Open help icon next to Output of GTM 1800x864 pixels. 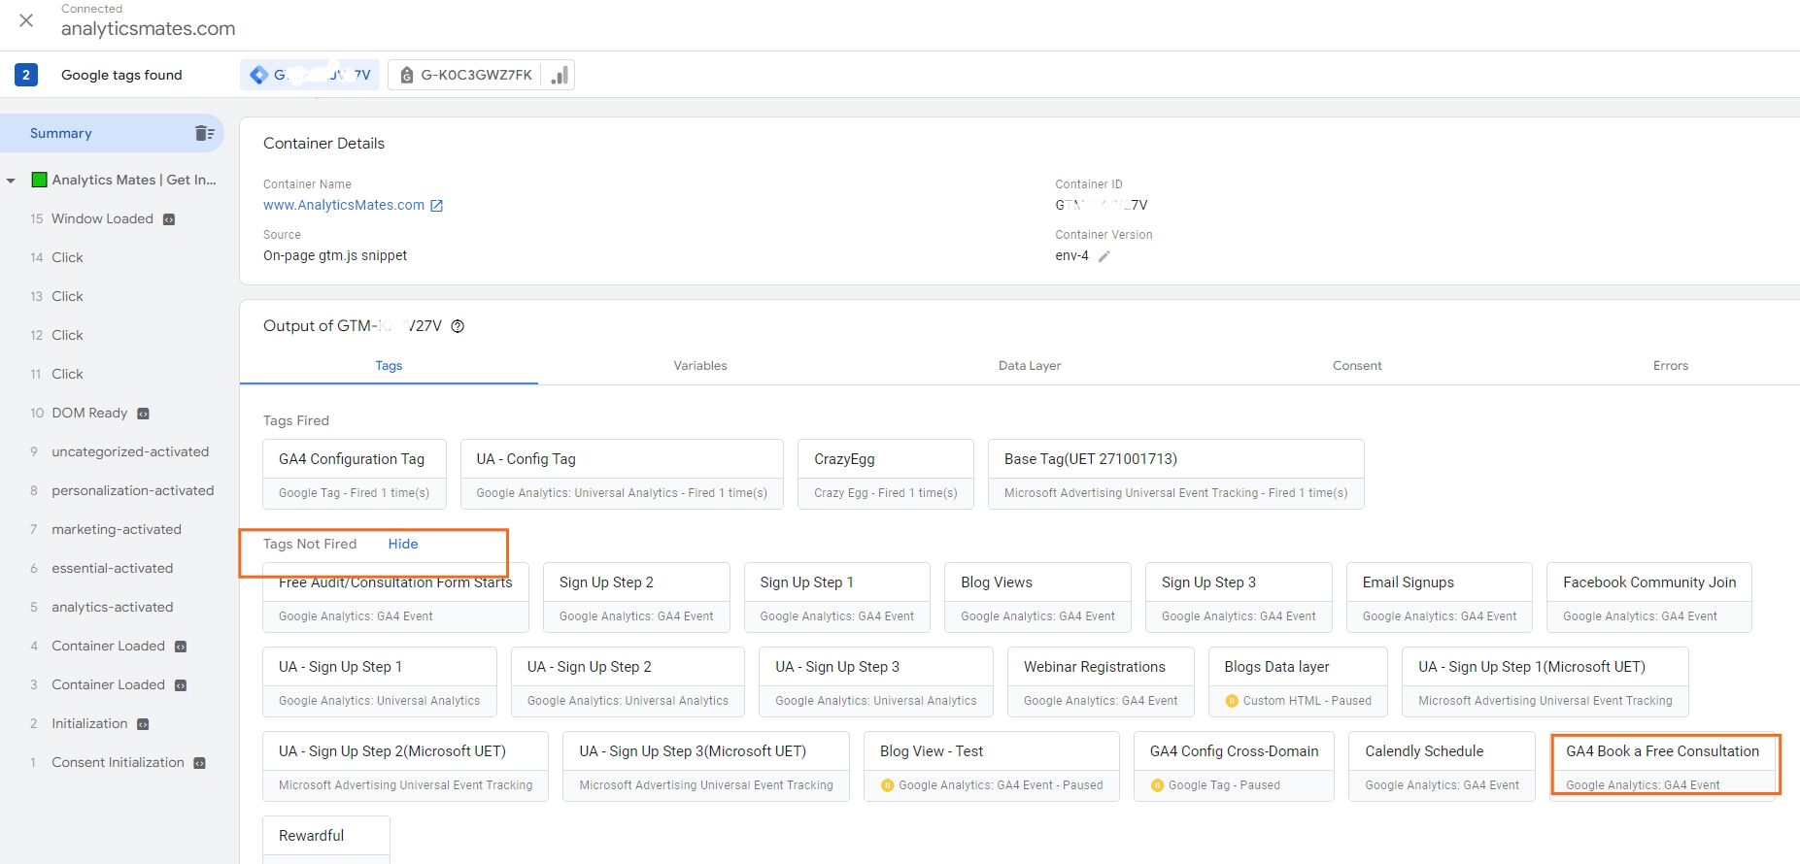(x=458, y=326)
